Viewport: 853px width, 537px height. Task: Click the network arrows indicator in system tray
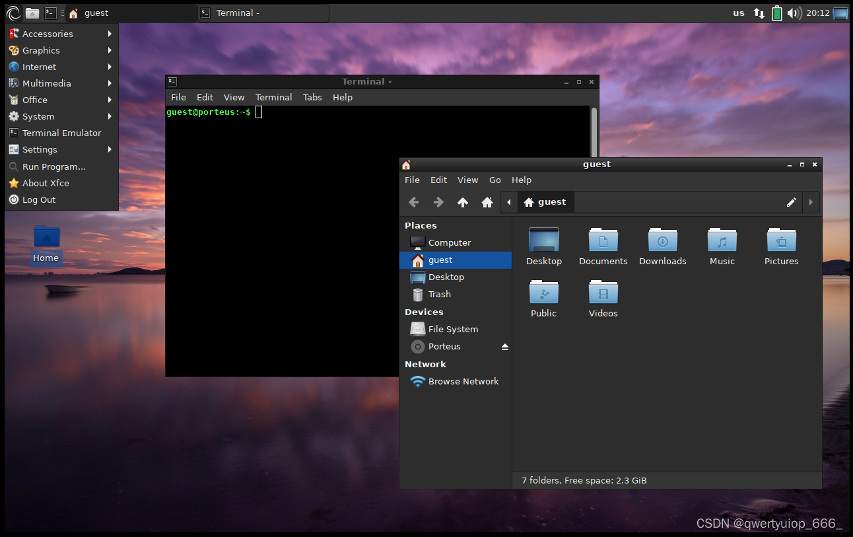758,13
